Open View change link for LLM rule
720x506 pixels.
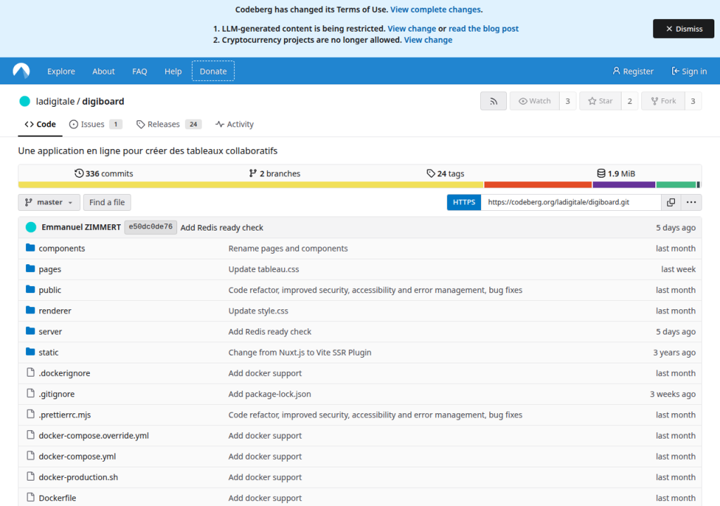tap(412, 29)
